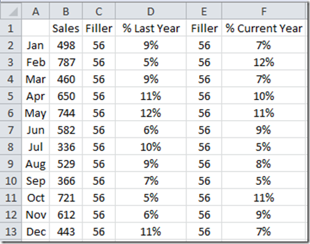Select the Oct sales cell 721

click(x=66, y=198)
